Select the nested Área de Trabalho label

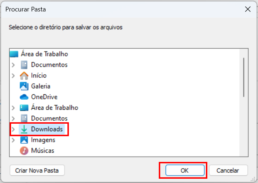tap(55, 108)
